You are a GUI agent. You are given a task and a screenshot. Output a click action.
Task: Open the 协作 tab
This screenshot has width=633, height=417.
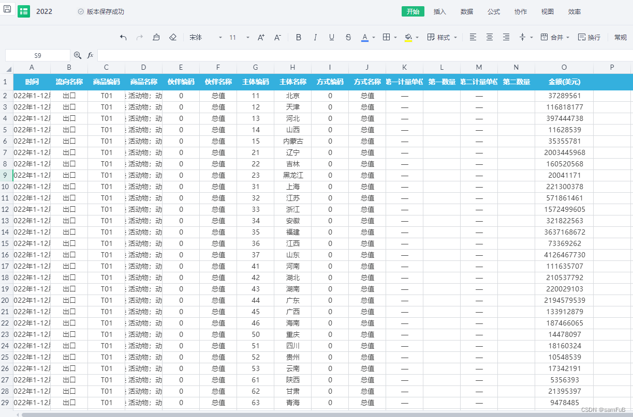pyautogui.click(x=521, y=11)
